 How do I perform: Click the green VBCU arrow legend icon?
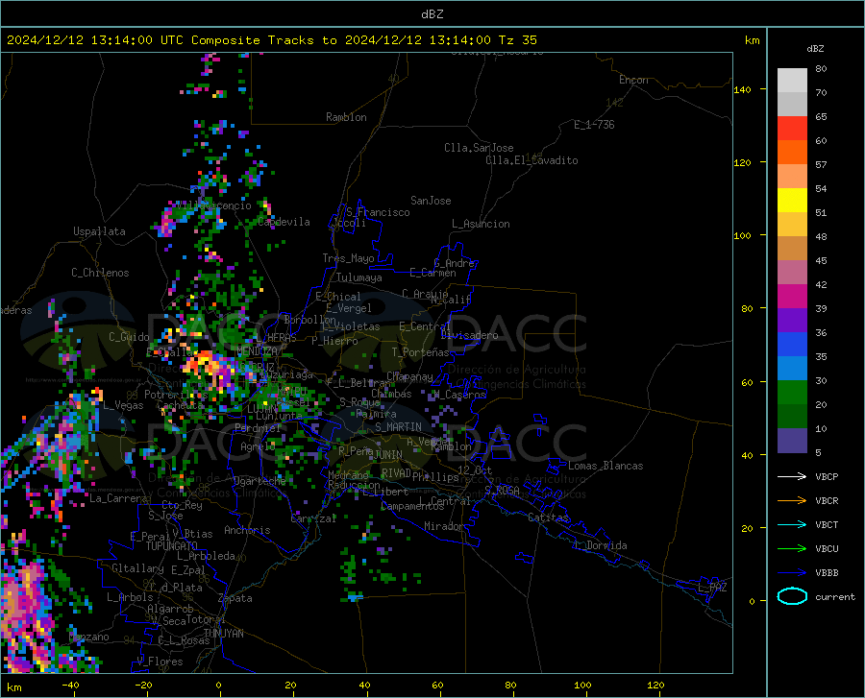(x=792, y=548)
